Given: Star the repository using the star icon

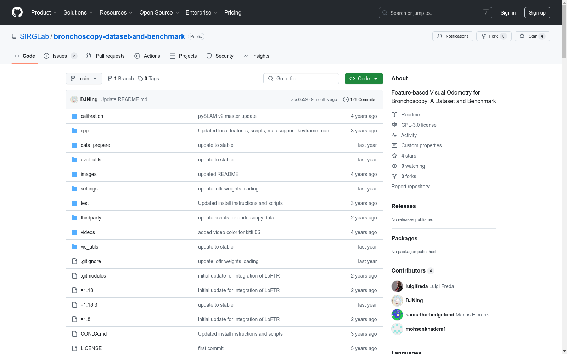Looking at the screenshot, I should point(522,36).
